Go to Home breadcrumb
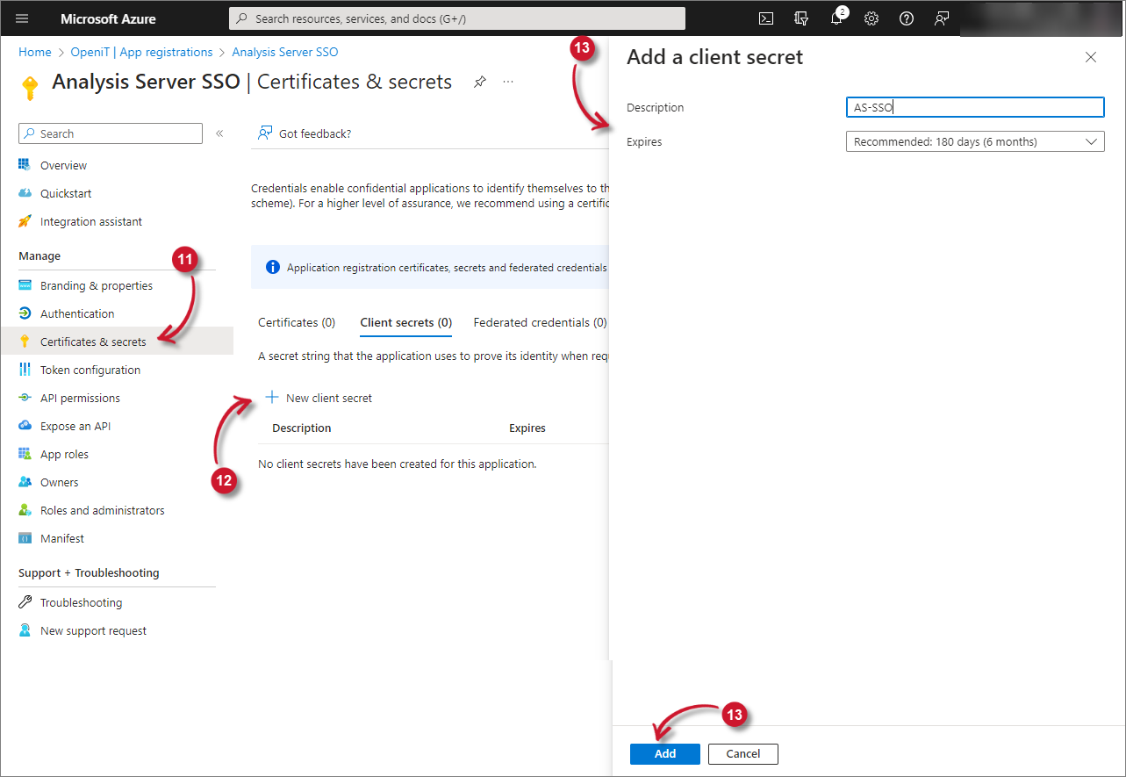Image resolution: width=1126 pixels, height=777 pixels. click(35, 52)
